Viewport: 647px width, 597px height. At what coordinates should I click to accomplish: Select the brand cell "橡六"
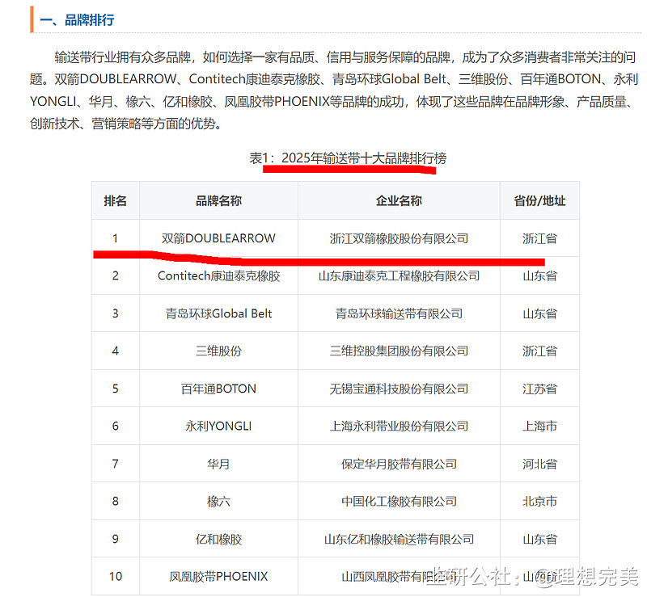[218, 502]
